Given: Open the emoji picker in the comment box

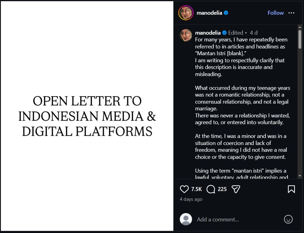Looking at the screenshot, I should coord(288,219).
